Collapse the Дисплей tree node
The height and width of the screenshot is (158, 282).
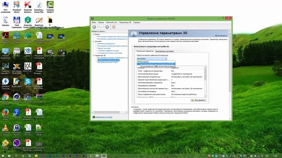(x=93, y=41)
